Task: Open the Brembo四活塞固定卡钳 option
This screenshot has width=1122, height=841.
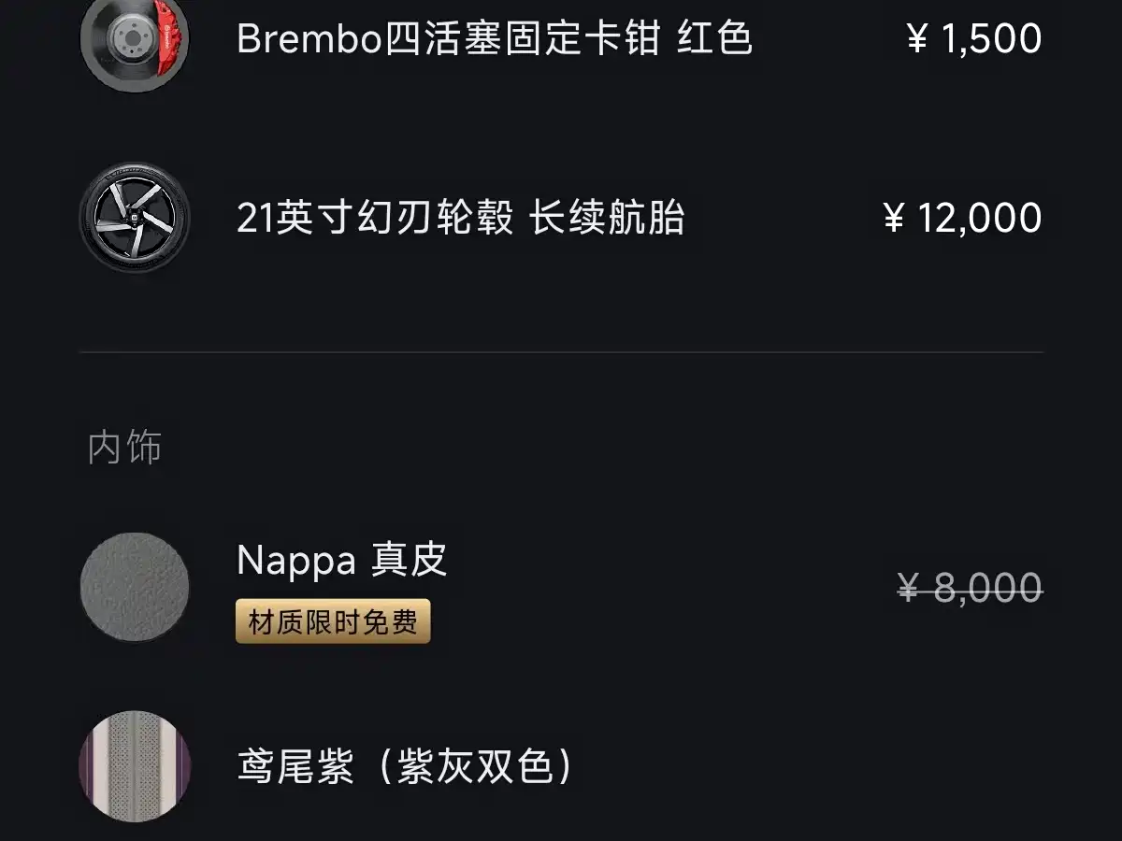Action: pos(449,39)
